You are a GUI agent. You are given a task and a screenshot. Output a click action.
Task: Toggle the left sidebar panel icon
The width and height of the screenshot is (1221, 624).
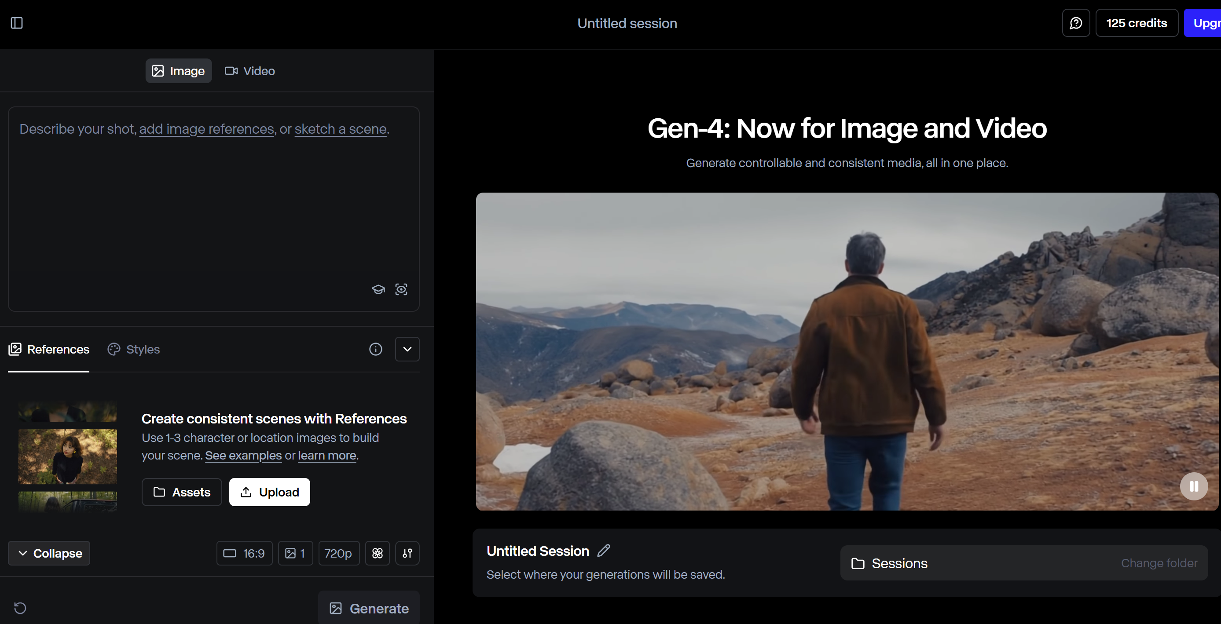17,23
